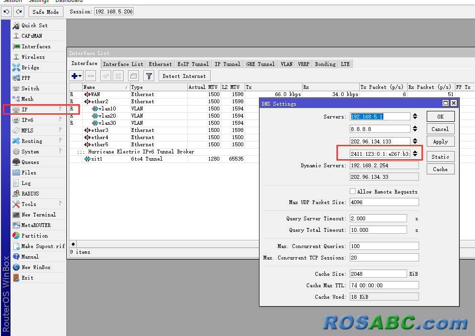Click the comment toolbar button
Screen dimensions: 475x336
(x=133, y=76)
